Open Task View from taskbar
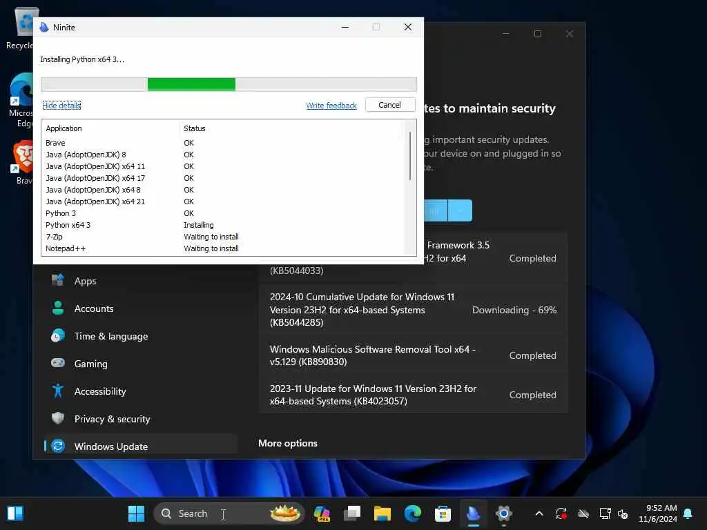707x530 pixels. tap(352, 513)
